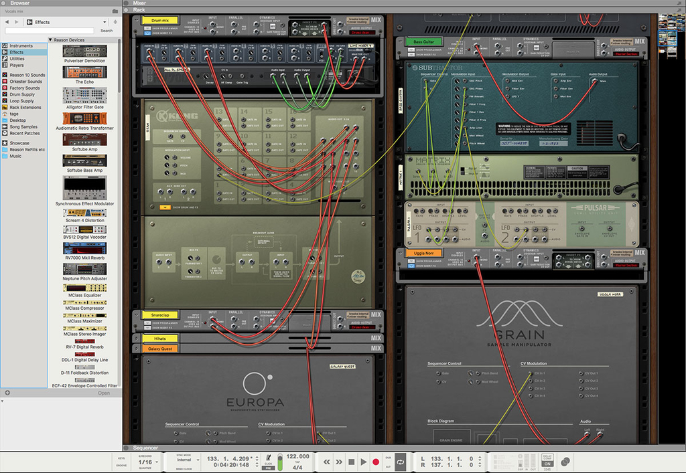Open the Recent Patches location
Viewport: 686px width, 473px height.
tap(25, 133)
